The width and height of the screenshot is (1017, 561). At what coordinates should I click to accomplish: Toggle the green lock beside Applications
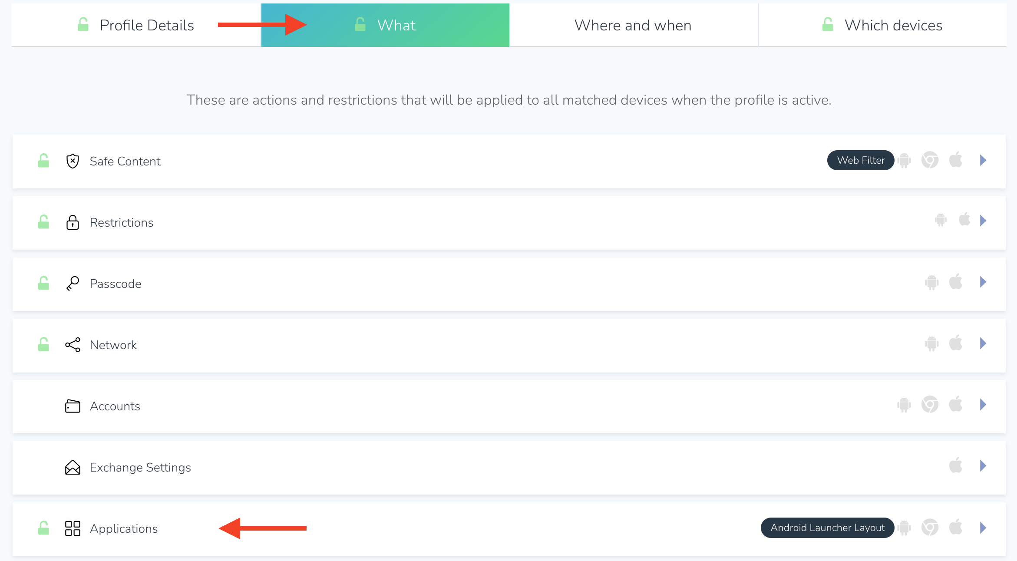43,528
